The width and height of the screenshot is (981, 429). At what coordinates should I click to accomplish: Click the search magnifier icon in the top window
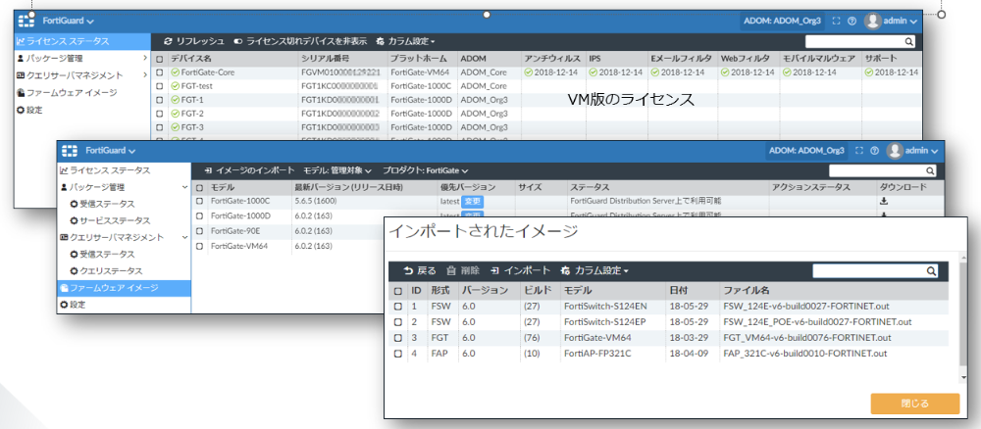909,42
